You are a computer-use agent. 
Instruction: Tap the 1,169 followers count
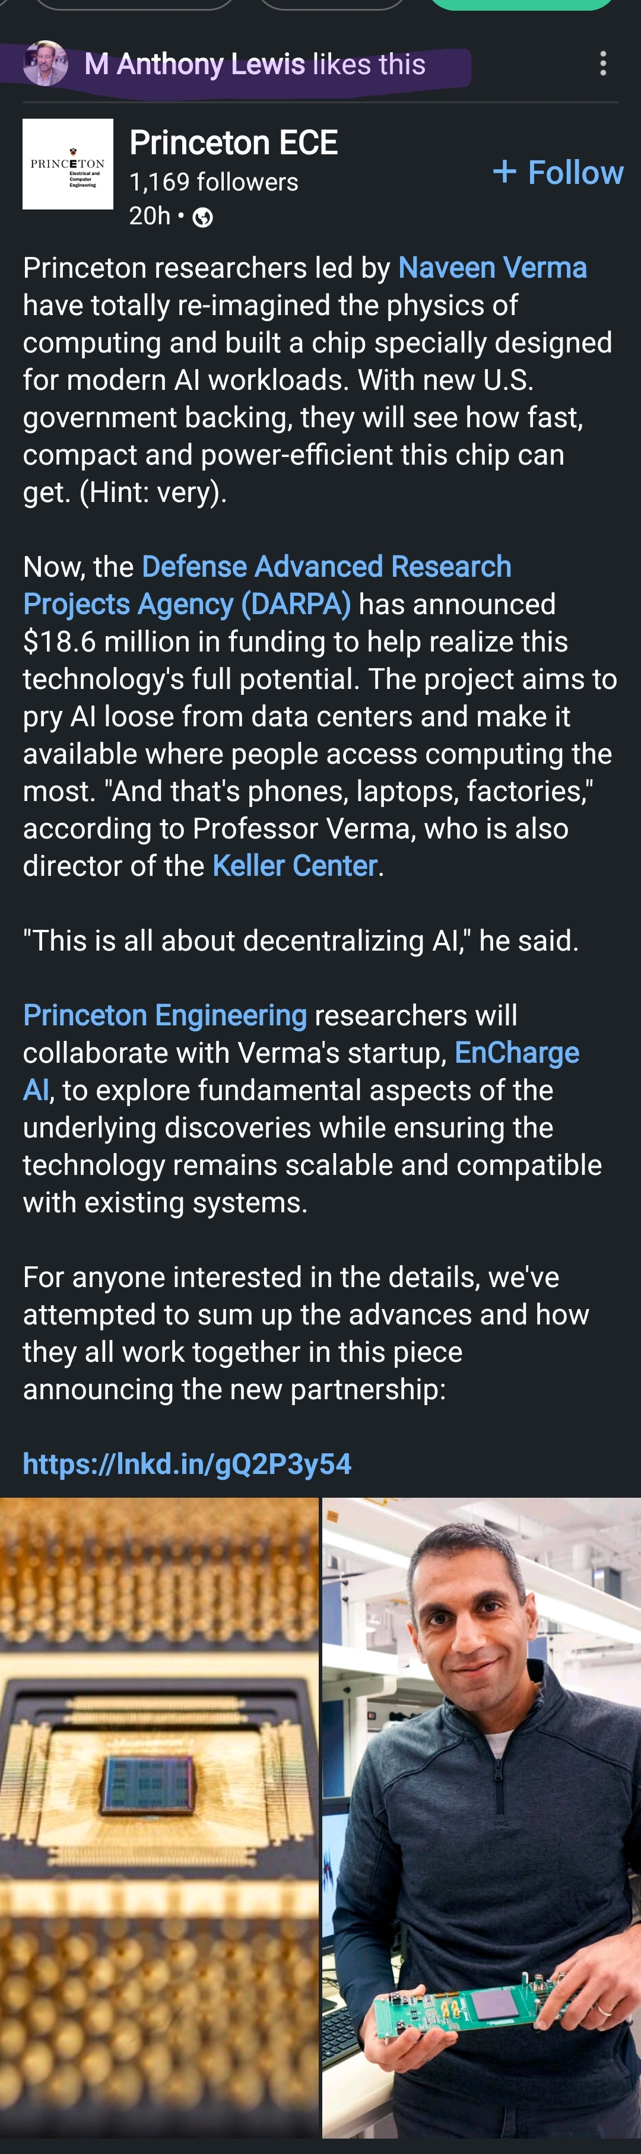tap(214, 182)
